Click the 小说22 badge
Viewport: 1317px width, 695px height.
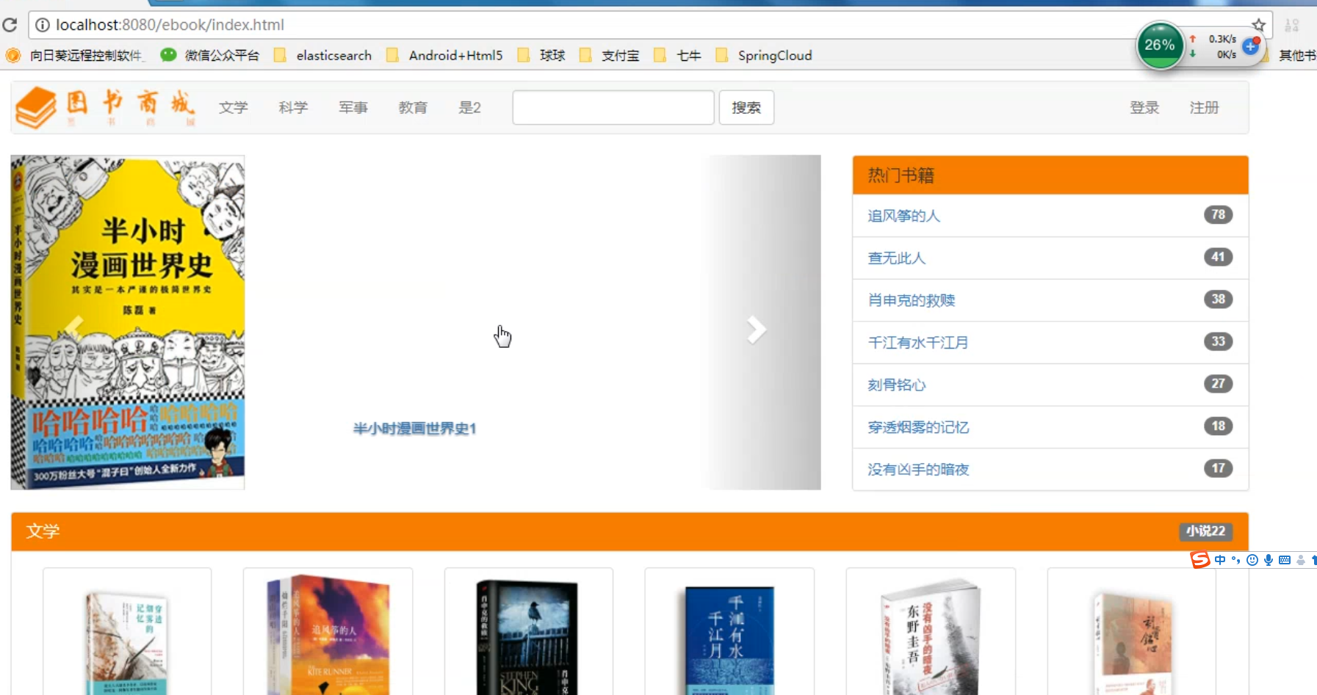click(1206, 531)
